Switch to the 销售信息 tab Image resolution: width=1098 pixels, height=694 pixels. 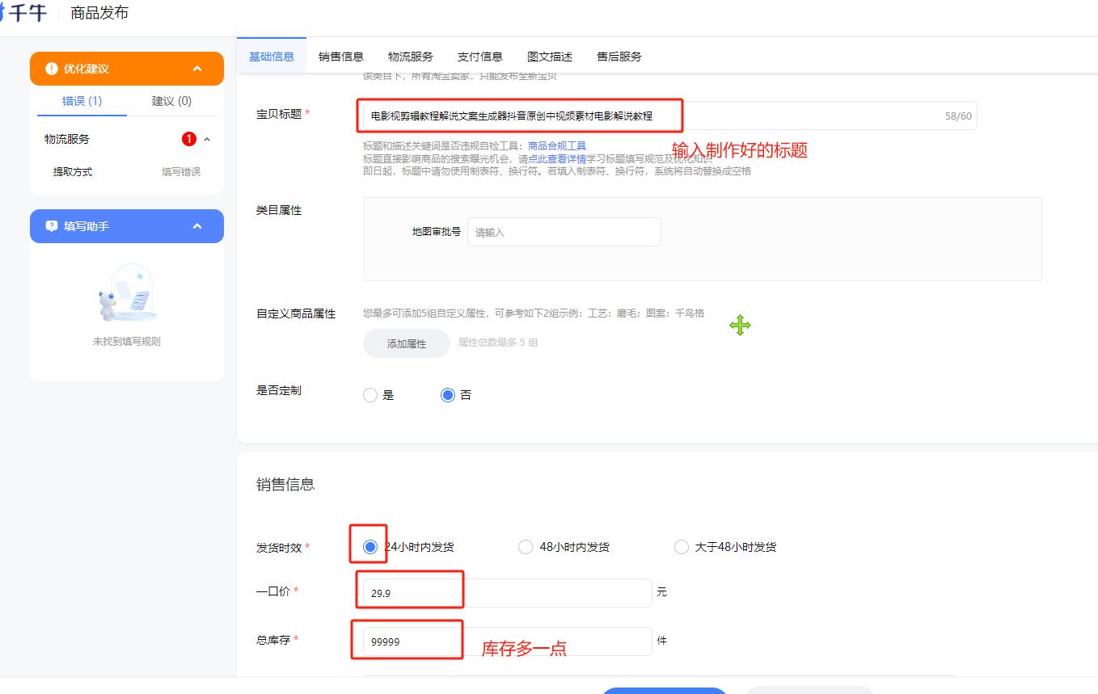pos(341,57)
